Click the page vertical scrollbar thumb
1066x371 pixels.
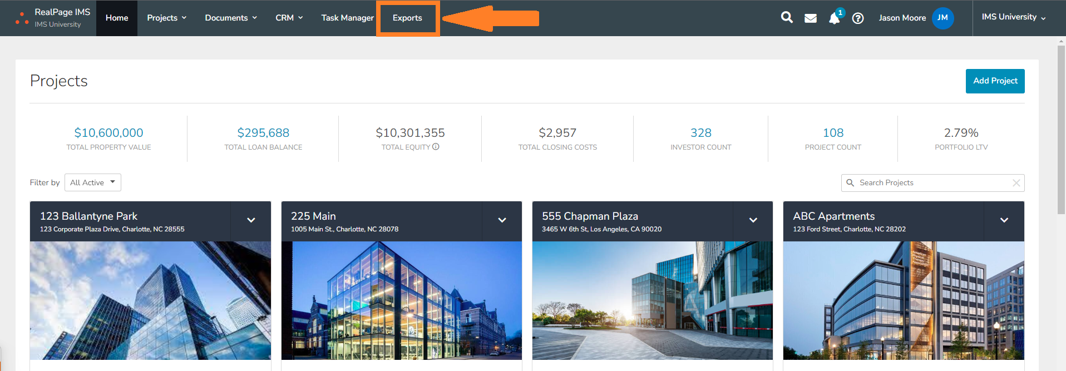click(x=1061, y=130)
